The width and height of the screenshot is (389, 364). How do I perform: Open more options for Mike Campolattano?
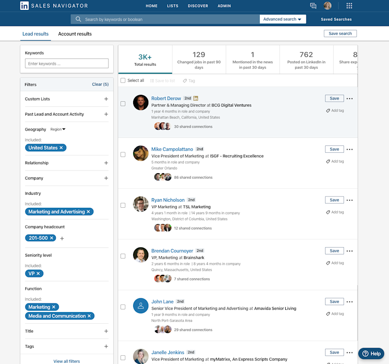[x=350, y=149]
